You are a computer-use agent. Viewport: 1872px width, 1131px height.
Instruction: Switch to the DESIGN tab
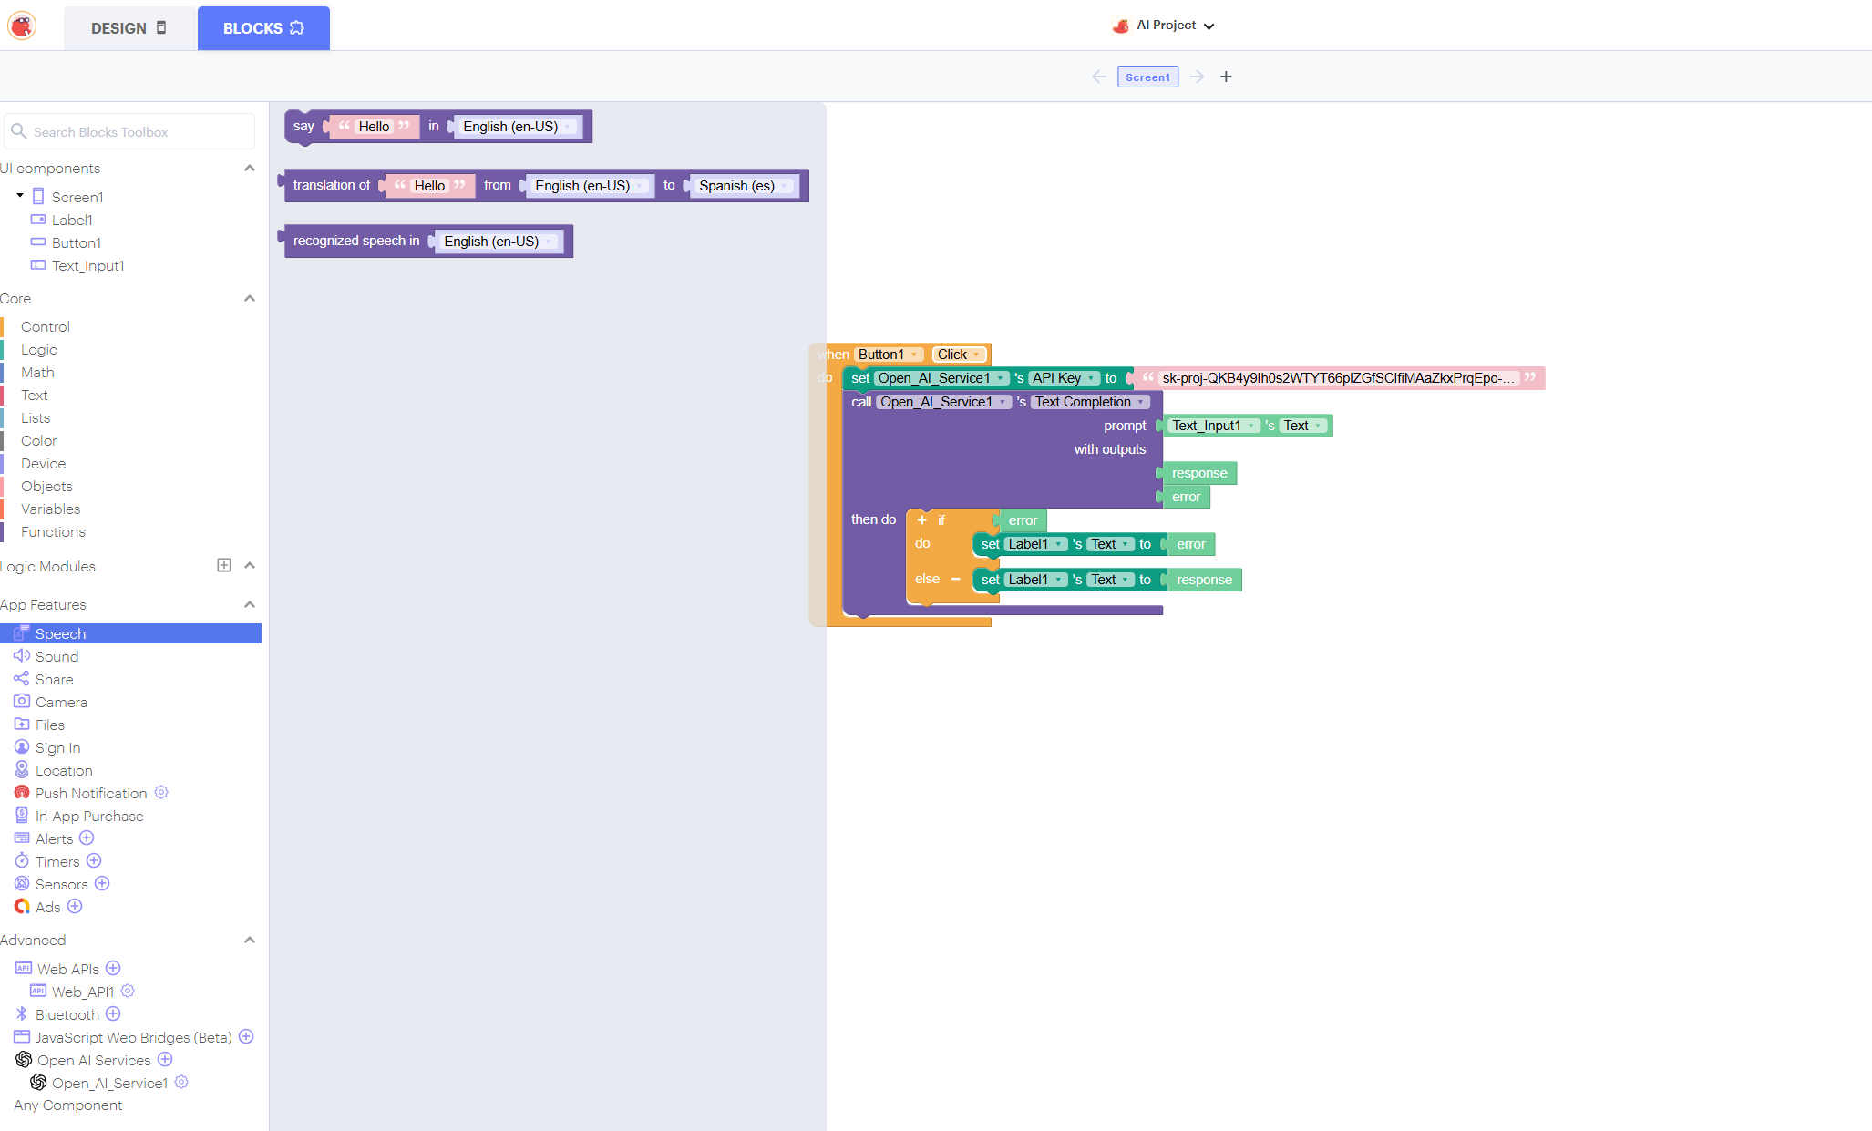(129, 28)
